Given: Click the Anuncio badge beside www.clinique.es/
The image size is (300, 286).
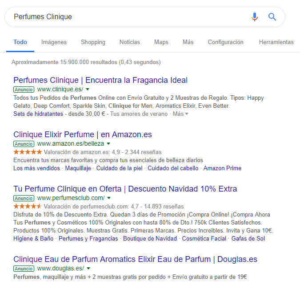Looking at the screenshot, I should (24, 90).
